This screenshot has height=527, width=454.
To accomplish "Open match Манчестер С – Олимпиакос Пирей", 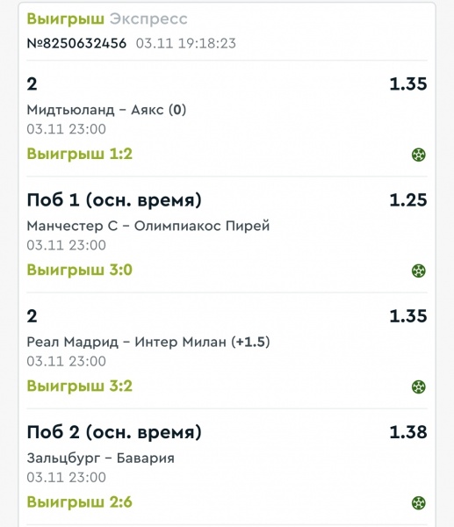I will tap(148, 226).
